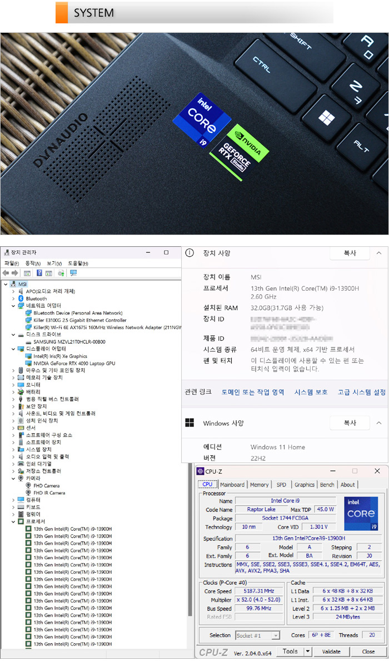389x661 pixels.
Task: Select the Bluetooth category icon
Action: click(x=22, y=299)
